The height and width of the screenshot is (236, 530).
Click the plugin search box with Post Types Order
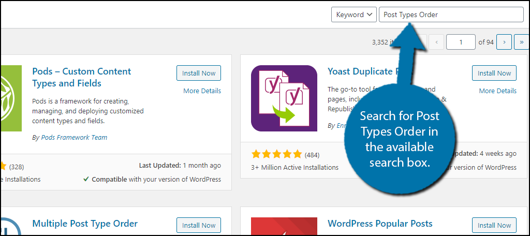pyautogui.click(x=451, y=14)
